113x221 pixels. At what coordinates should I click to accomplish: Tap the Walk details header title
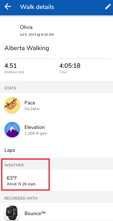point(37,7)
